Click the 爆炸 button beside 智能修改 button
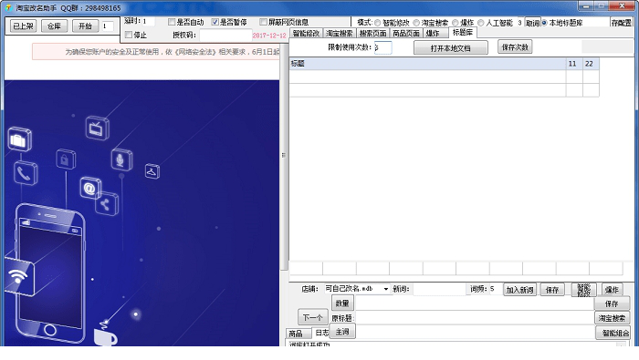Viewport: 639px width, 360px height. (x=612, y=290)
